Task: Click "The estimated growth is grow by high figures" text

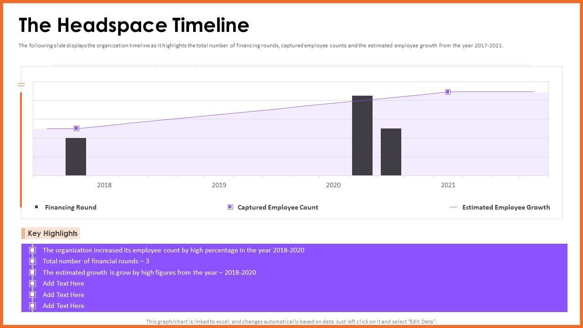Action: pyautogui.click(x=149, y=272)
